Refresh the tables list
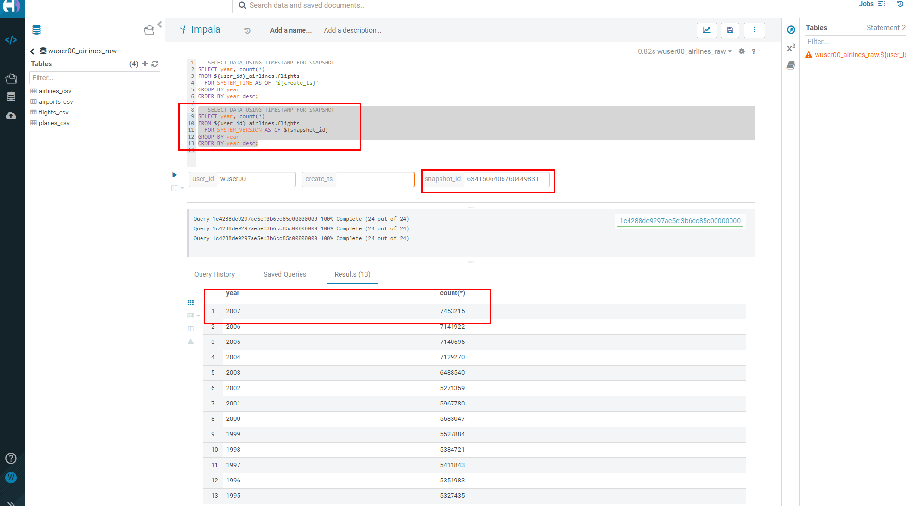Image resolution: width=906 pixels, height=506 pixels. point(155,63)
